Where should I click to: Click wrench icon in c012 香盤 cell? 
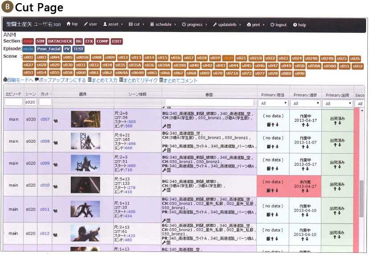pos(164,243)
